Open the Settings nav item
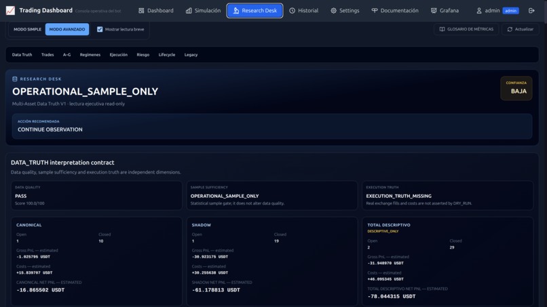The height and width of the screenshot is (307, 547). coord(345,11)
